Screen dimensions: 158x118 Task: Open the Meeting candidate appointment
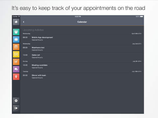click(x=82, y=66)
